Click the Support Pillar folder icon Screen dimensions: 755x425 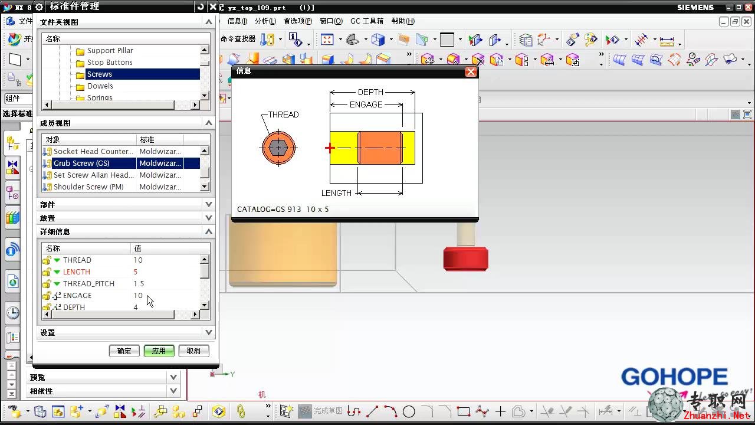pos(80,51)
